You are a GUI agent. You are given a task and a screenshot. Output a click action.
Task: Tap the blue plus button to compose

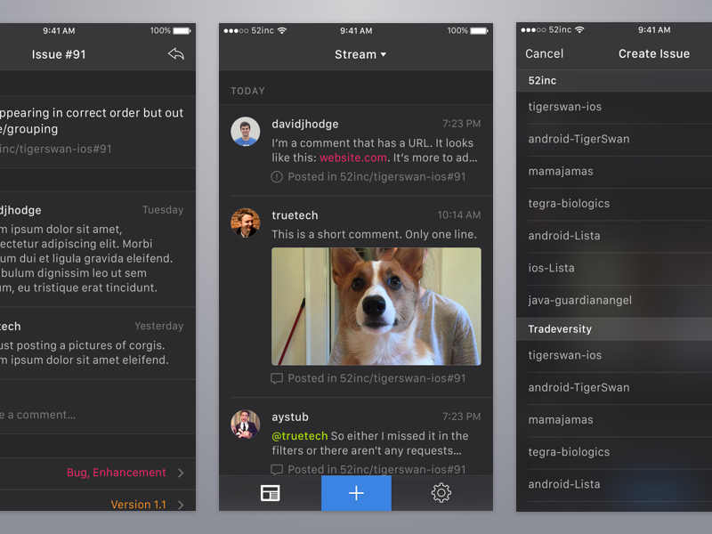(x=356, y=493)
